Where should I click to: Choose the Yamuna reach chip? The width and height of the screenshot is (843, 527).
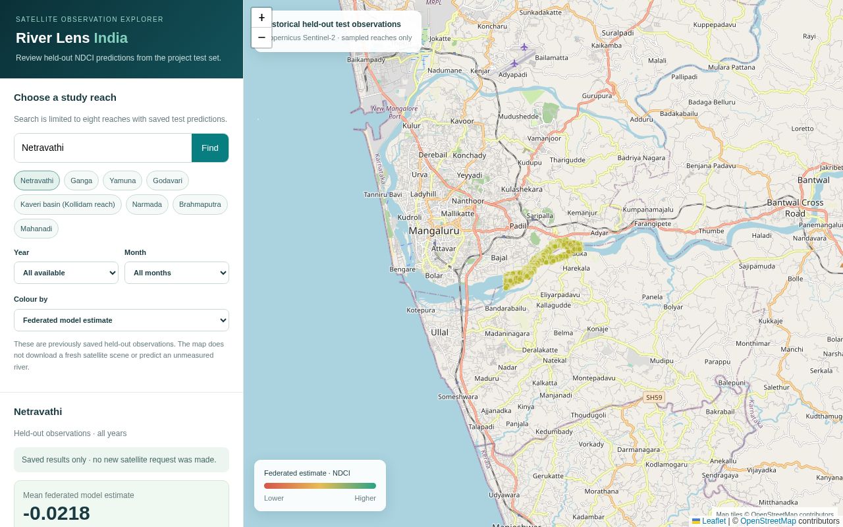pyautogui.click(x=122, y=180)
